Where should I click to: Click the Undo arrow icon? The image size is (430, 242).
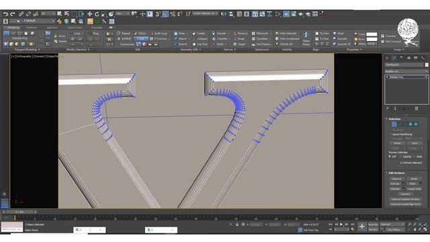pos(5,13)
